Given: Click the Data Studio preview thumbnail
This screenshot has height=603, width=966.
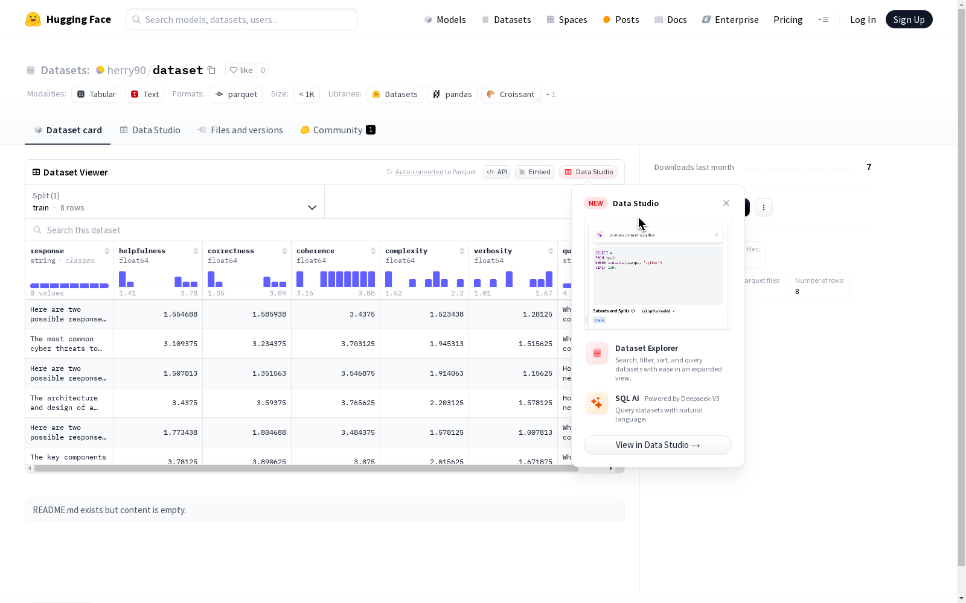Looking at the screenshot, I should [x=658, y=274].
